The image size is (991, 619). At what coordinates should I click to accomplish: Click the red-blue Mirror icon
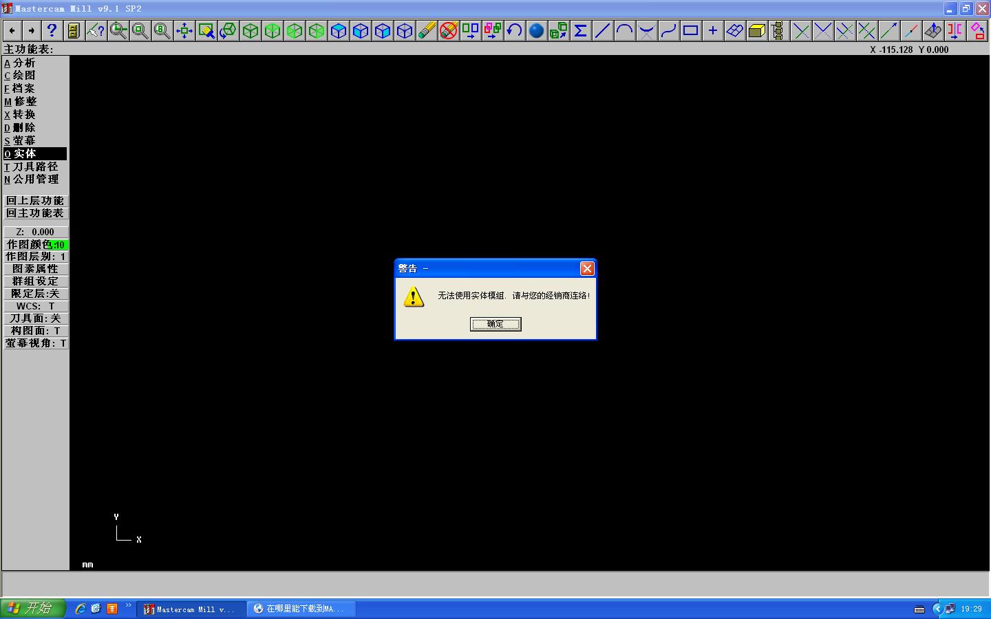[x=955, y=30]
